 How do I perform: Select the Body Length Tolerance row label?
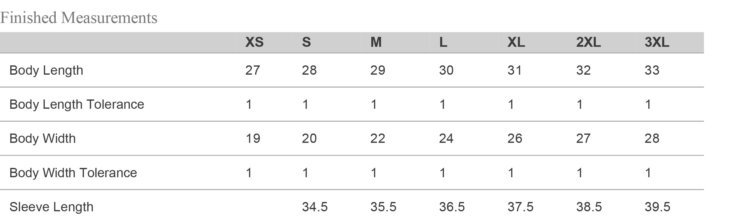click(x=77, y=104)
